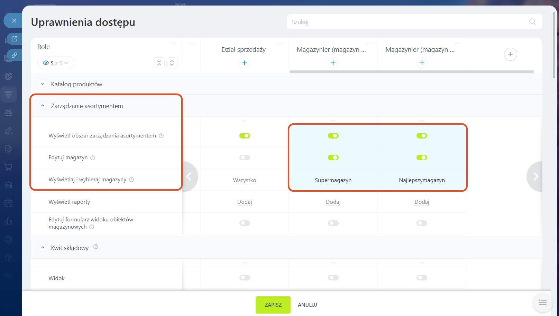
Task: Open the bottom-right menu list icon
Action: [x=542, y=303]
